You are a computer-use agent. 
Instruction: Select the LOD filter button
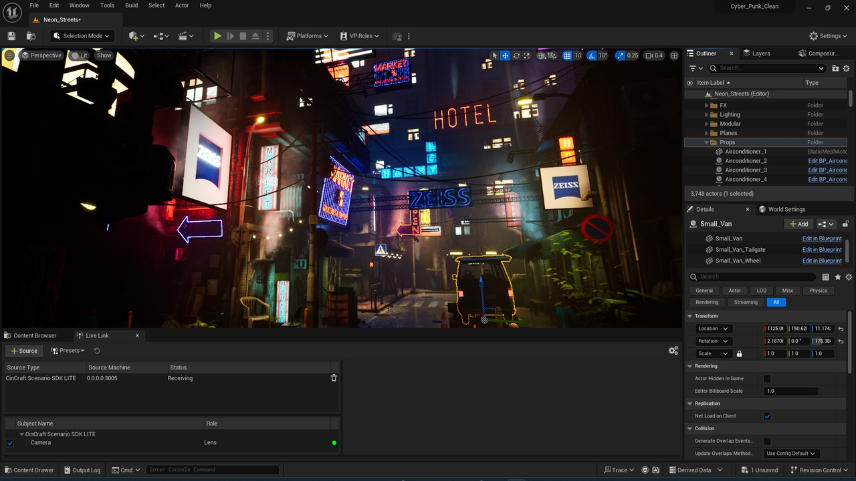click(x=762, y=291)
